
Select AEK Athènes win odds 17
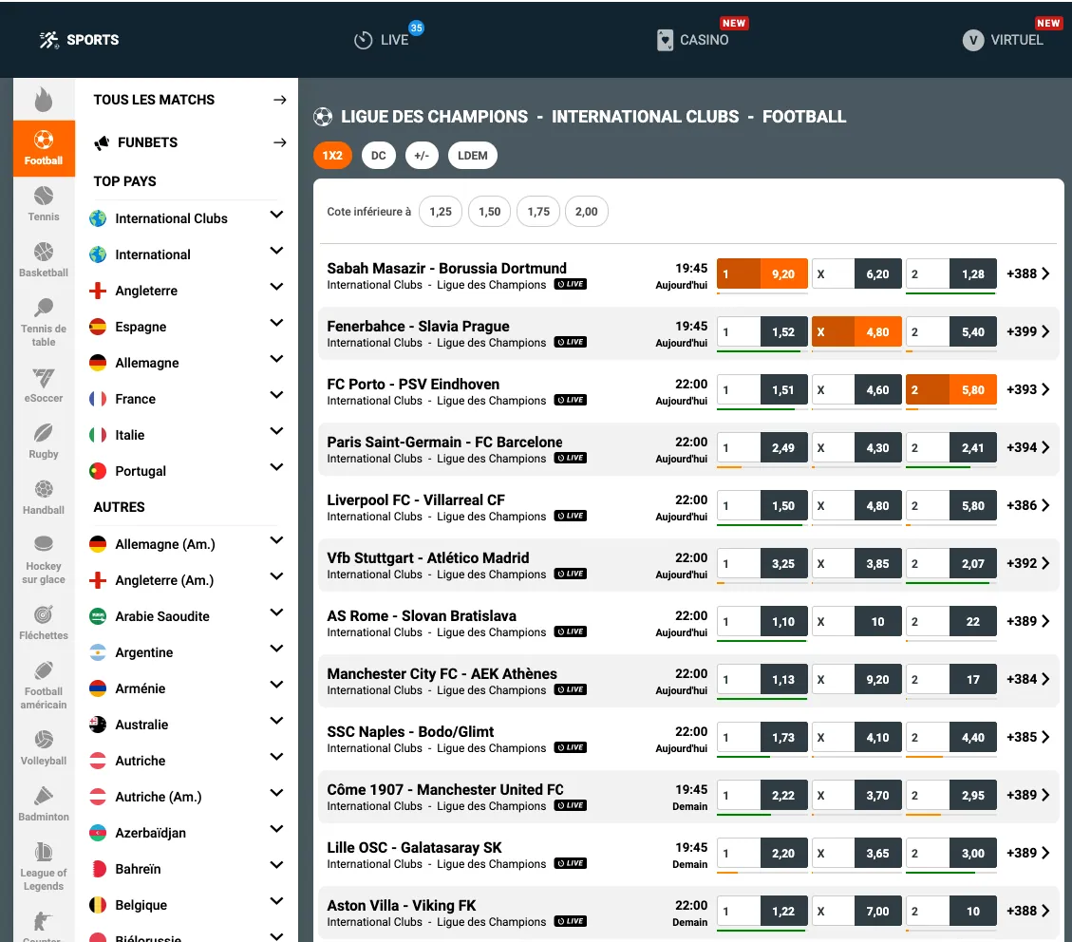(x=951, y=680)
